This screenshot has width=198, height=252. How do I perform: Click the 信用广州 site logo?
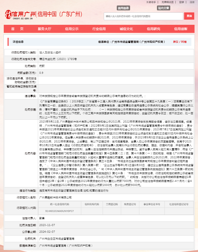click(21, 14)
